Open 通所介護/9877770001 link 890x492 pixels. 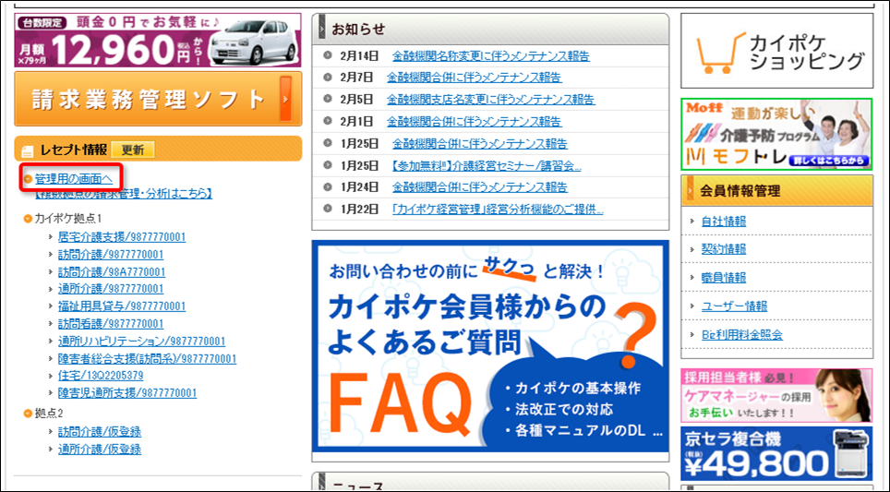tap(111, 288)
